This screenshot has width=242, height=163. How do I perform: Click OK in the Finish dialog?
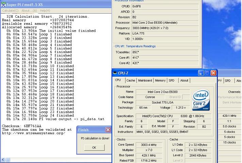[x=94, y=148]
